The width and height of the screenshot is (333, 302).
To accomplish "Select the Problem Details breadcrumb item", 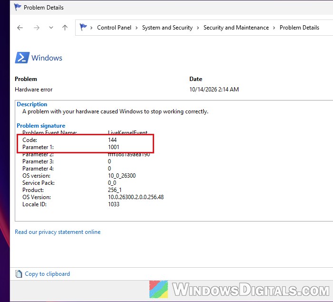I will pos(299,28).
